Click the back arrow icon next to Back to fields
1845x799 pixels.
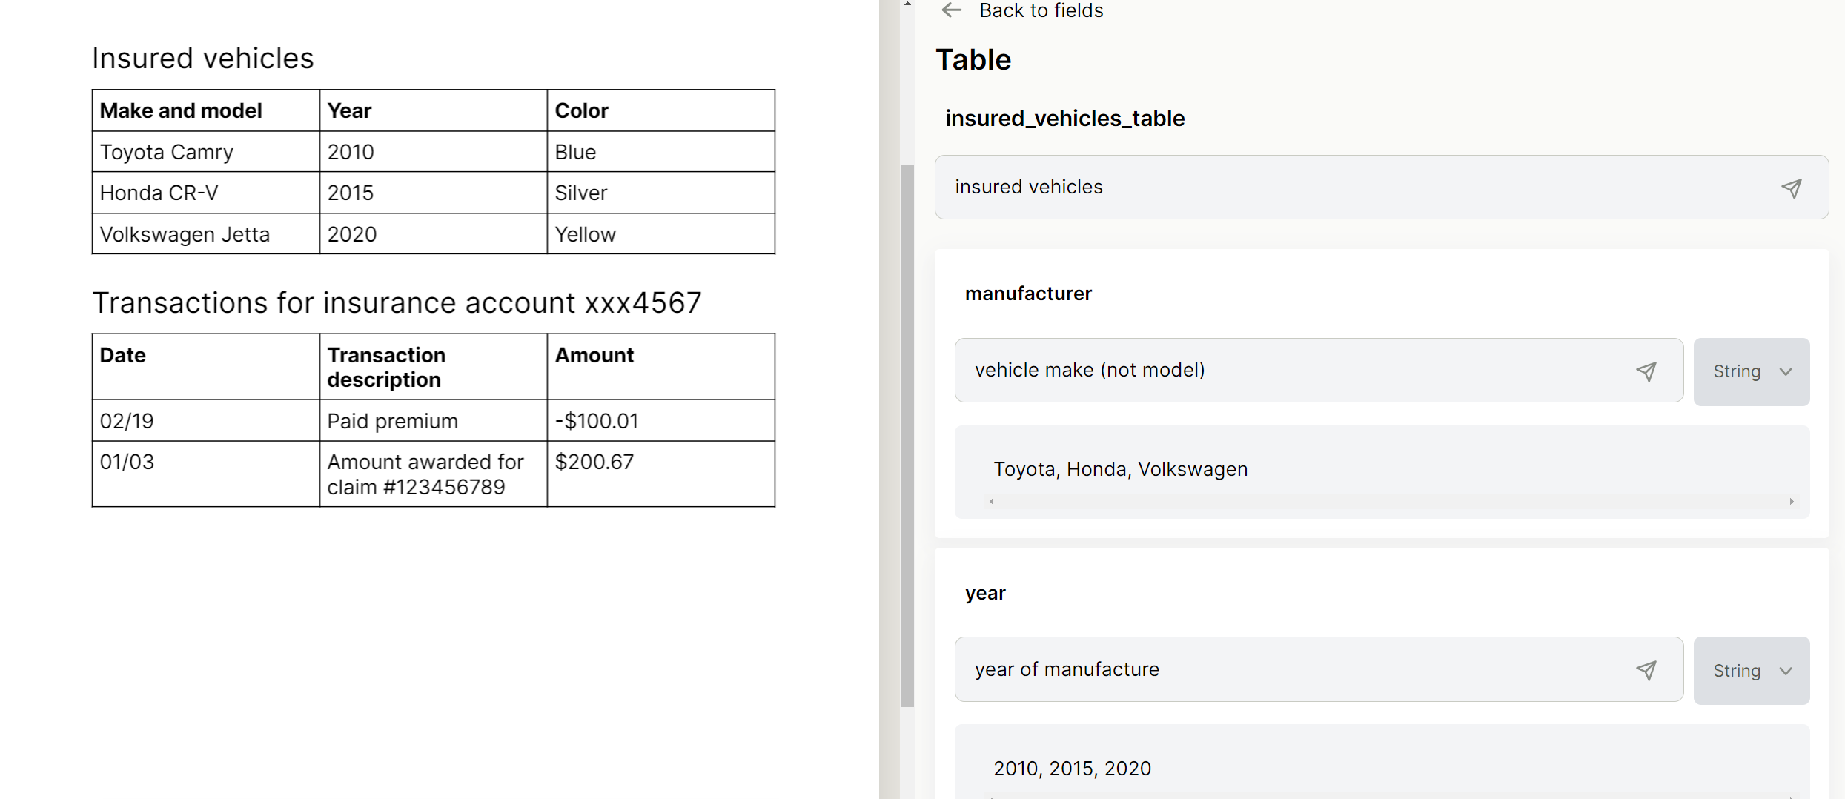coord(951,10)
